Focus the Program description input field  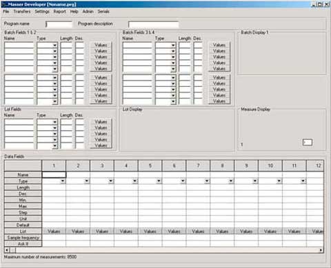tap(153, 24)
